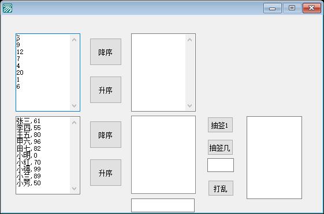Maximize the window using title bar button

pyautogui.click(x=292, y=8)
